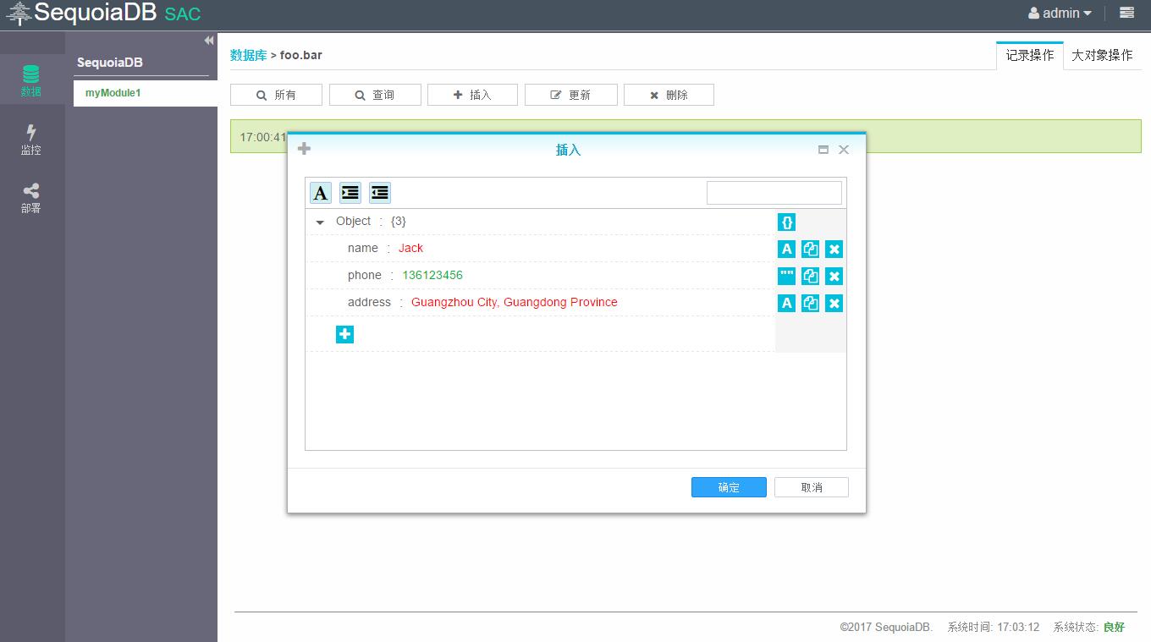Click the 数据库 breadcrumb link
This screenshot has height=642, width=1151.
[x=248, y=55]
